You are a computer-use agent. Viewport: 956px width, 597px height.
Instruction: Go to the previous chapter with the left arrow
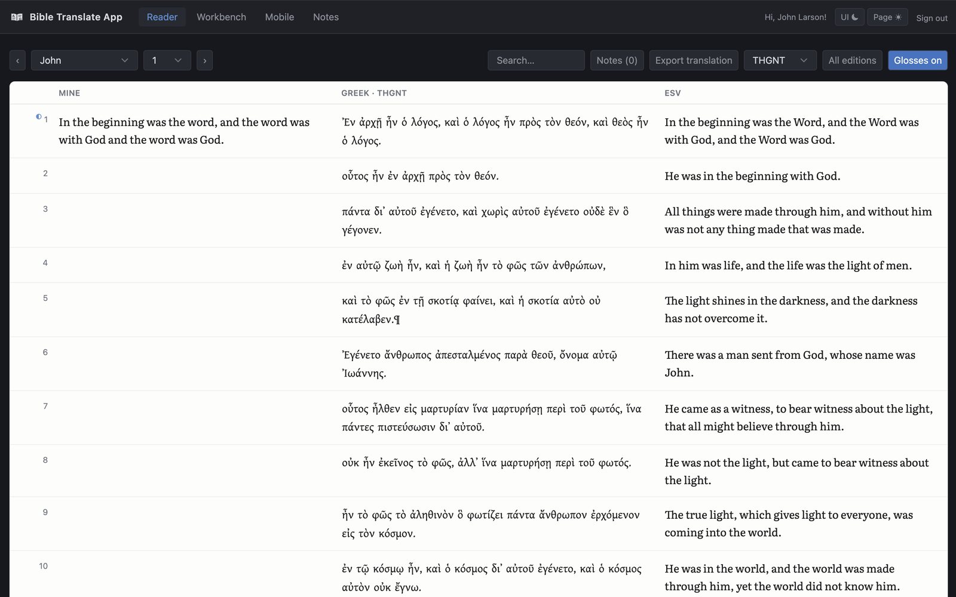pyautogui.click(x=17, y=60)
